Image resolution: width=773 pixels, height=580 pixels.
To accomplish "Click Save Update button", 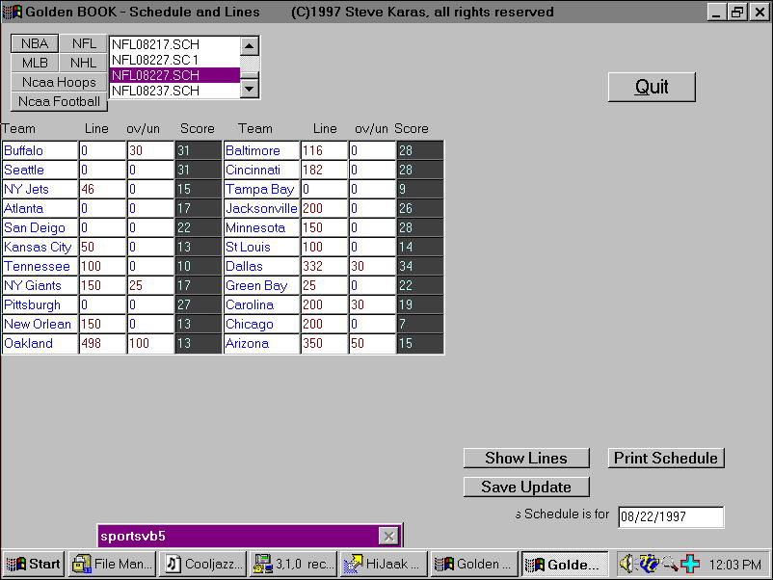I will click(x=526, y=487).
